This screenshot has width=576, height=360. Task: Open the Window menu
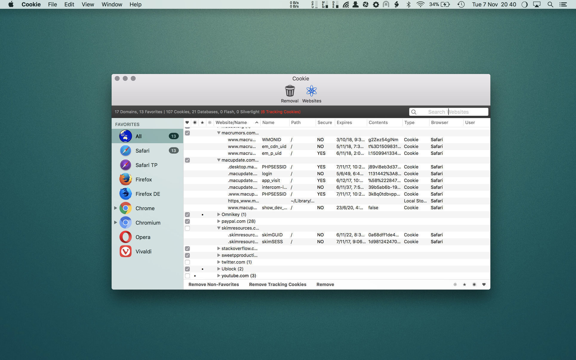(112, 4)
